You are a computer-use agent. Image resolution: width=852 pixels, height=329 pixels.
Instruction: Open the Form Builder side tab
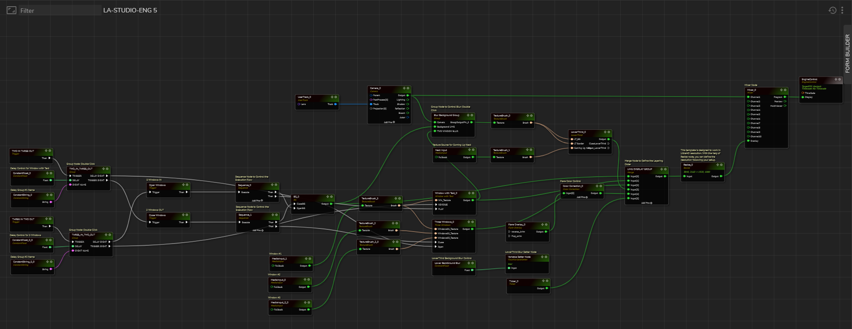pyautogui.click(x=847, y=53)
